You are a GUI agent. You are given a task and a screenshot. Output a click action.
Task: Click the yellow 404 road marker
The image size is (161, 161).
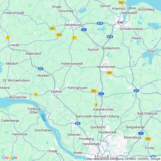148,139
